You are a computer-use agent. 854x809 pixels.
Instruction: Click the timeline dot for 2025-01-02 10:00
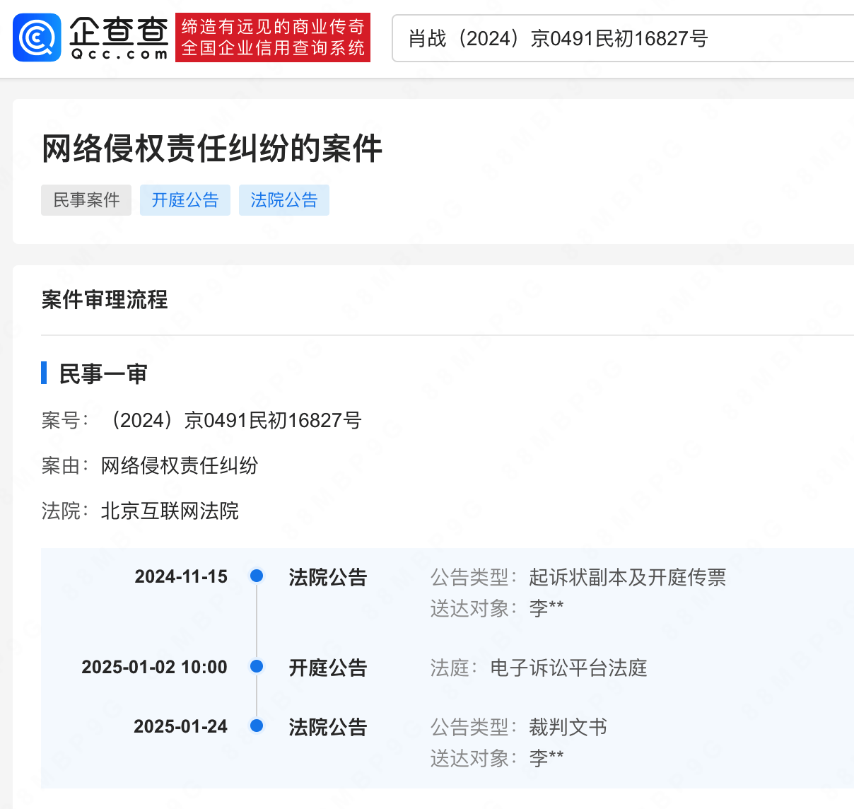(x=257, y=666)
